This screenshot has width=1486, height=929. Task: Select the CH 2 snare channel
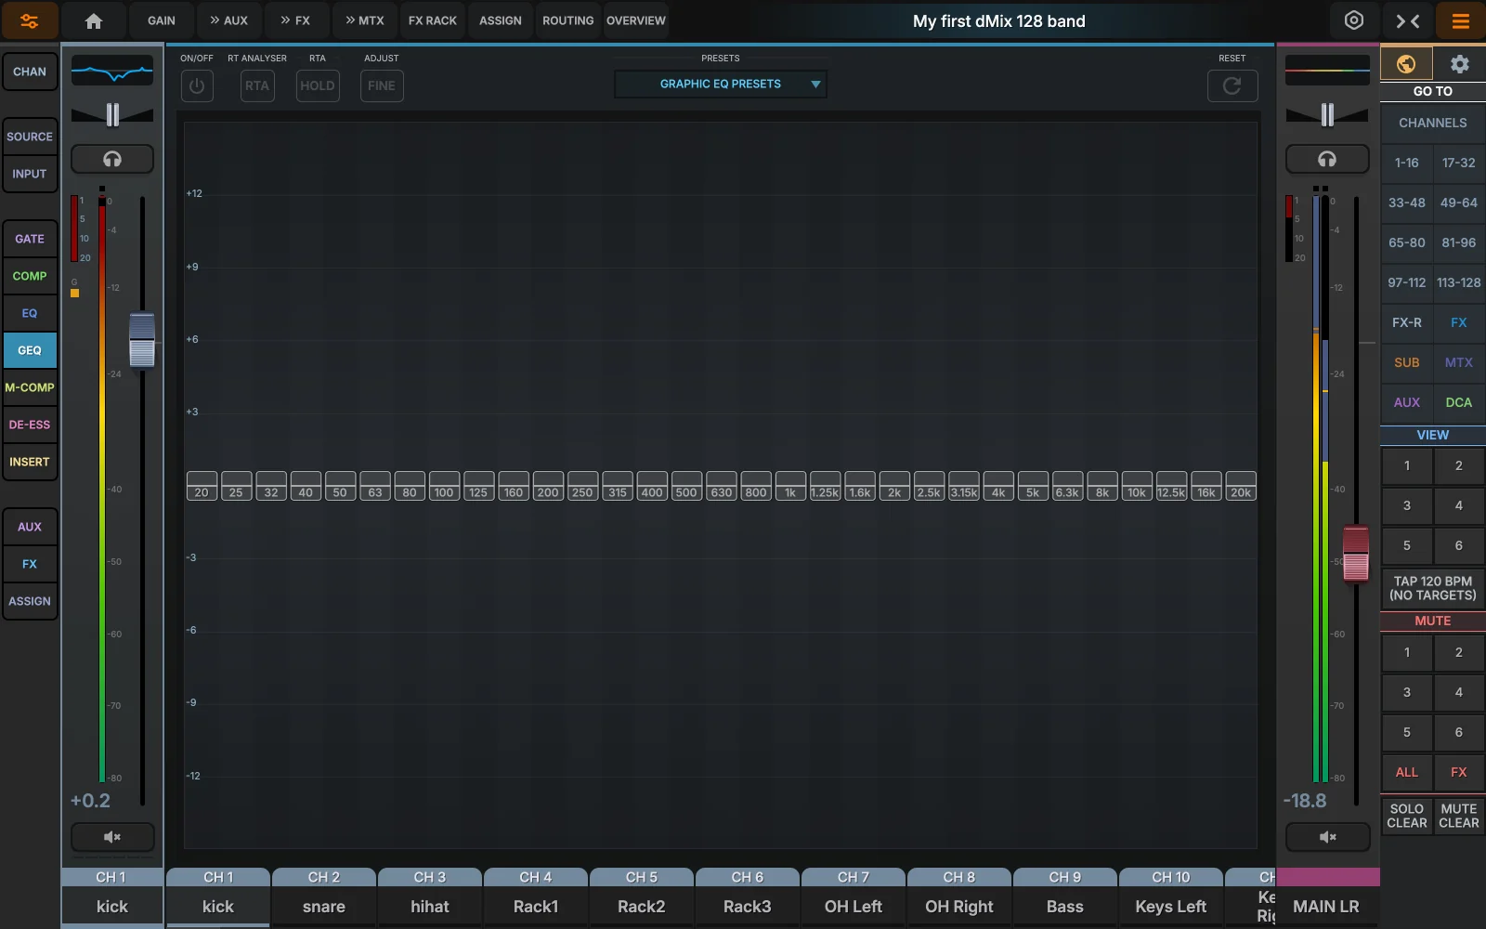click(x=324, y=897)
